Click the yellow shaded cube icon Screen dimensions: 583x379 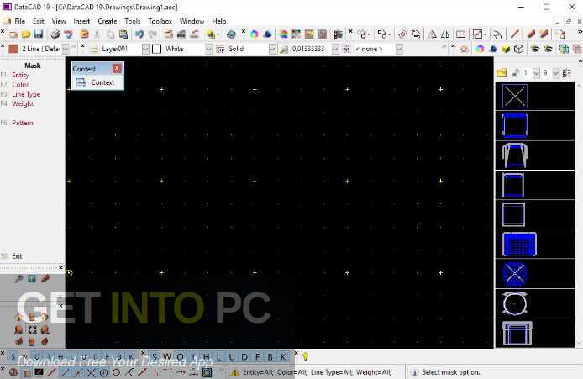(506, 49)
